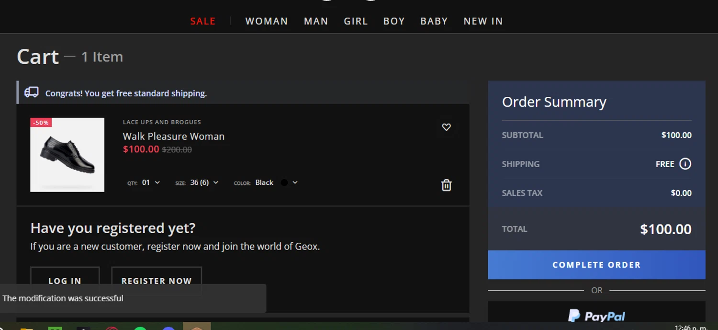Image resolution: width=718 pixels, height=330 pixels.
Task: Click the LACE UPS AND BROGUES label
Action: [x=162, y=122]
